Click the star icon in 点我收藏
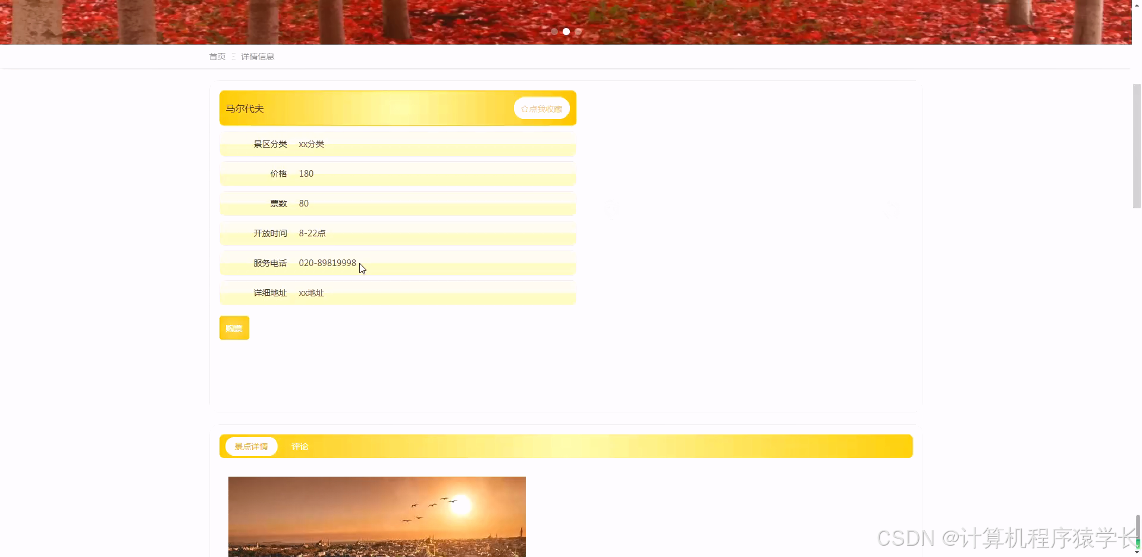Image resolution: width=1142 pixels, height=557 pixels. 525,109
